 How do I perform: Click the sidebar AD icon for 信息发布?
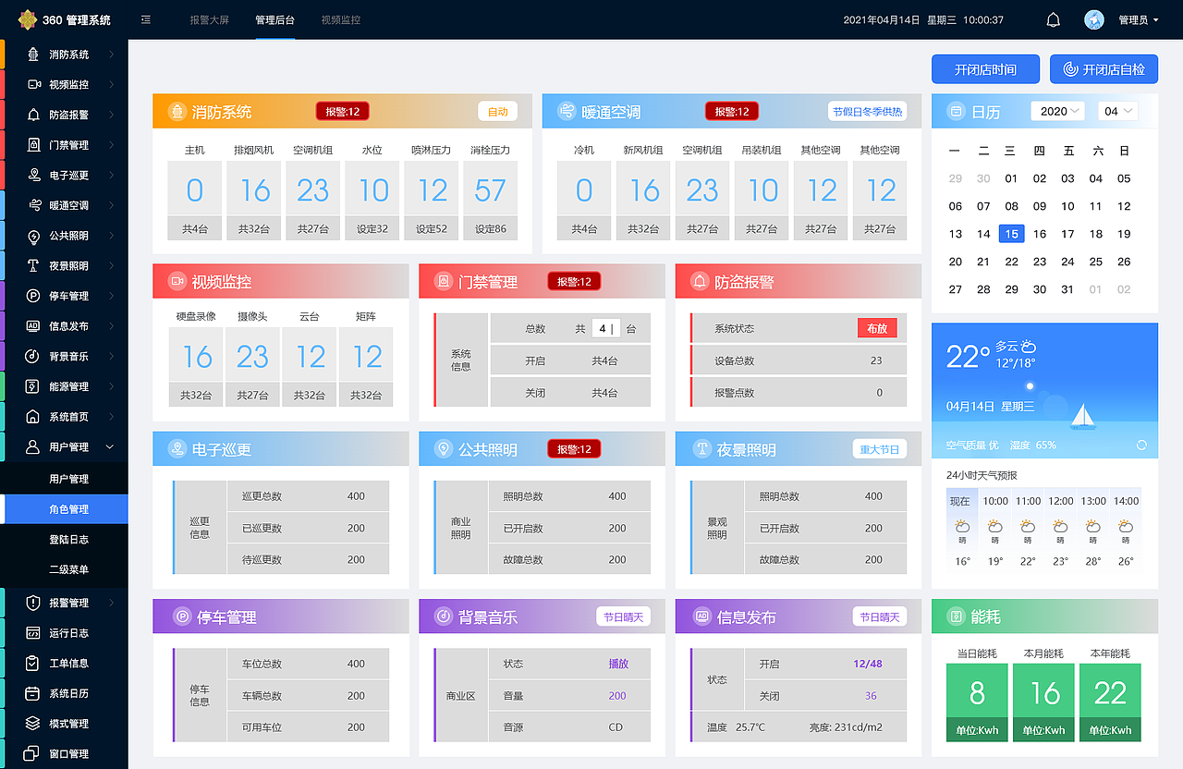(33, 326)
